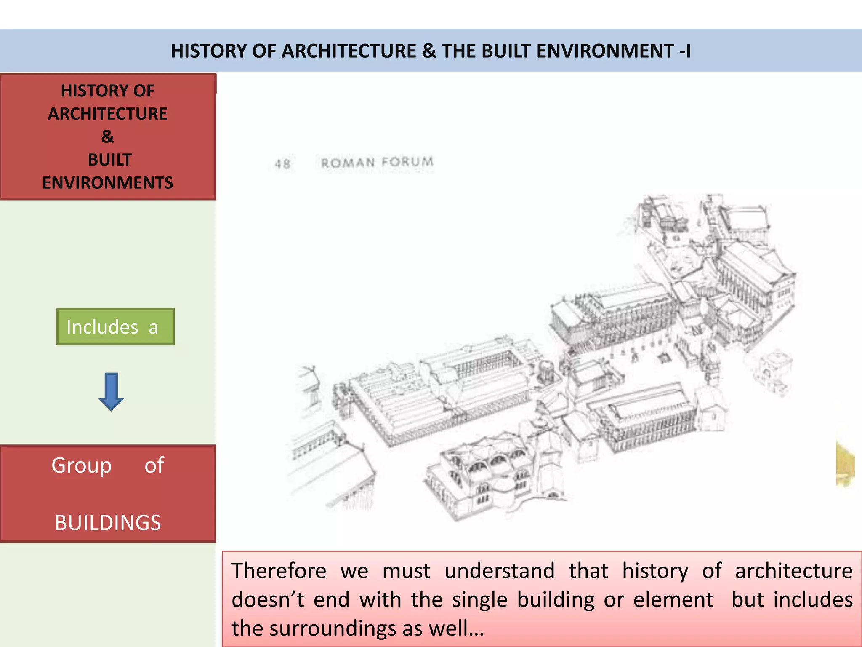Viewport: 862px width, 647px height.
Task: Click the 'ROMAN FORUM' caption text
Action: point(377,162)
